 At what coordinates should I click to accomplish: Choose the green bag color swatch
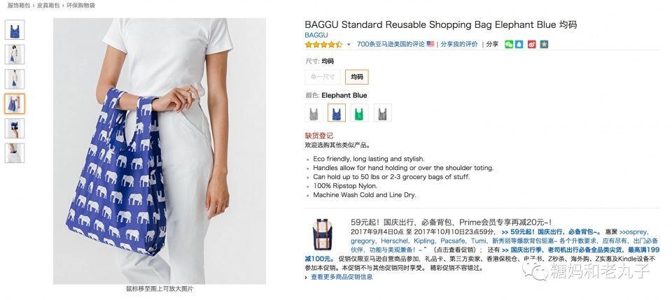tap(359, 113)
